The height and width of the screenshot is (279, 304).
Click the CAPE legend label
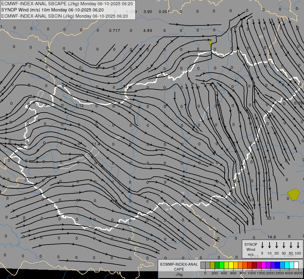[179, 269]
